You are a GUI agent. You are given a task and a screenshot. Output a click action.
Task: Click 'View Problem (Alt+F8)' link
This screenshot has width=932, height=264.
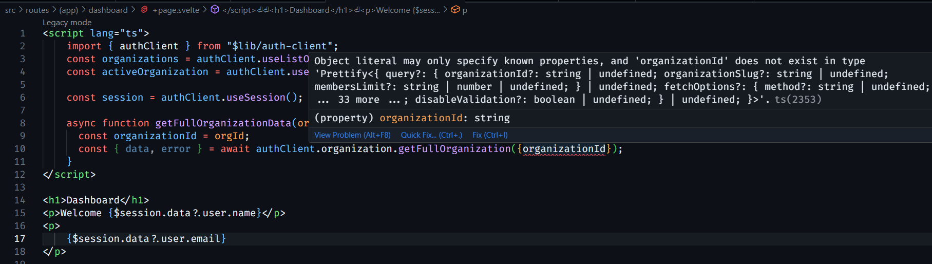[352, 135]
